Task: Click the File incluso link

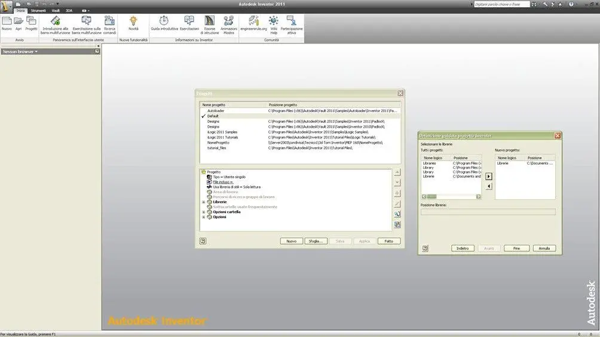Action: pos(223,182)
